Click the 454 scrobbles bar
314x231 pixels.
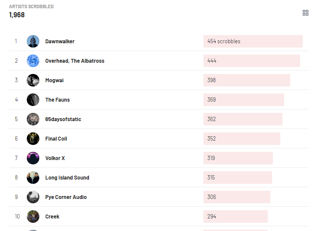pos(253,42)
